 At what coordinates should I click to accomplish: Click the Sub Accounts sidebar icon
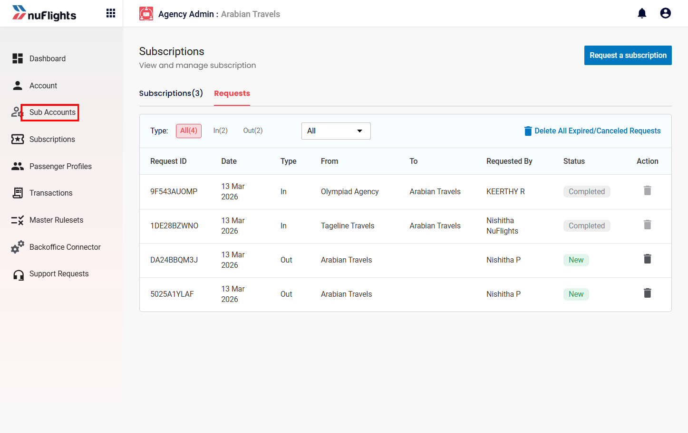(17, 112)
